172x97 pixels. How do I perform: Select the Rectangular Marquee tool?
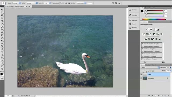2,12
